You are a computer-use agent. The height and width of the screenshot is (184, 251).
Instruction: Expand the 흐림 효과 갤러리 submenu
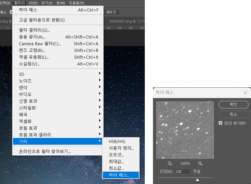58,135
